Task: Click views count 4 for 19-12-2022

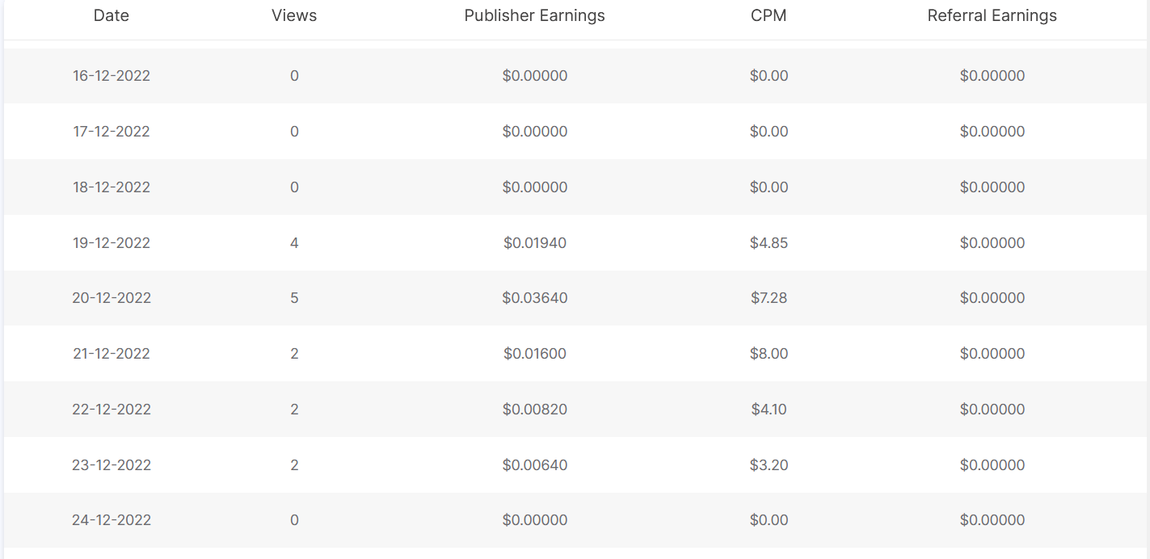Action: (x=294, y=243)
